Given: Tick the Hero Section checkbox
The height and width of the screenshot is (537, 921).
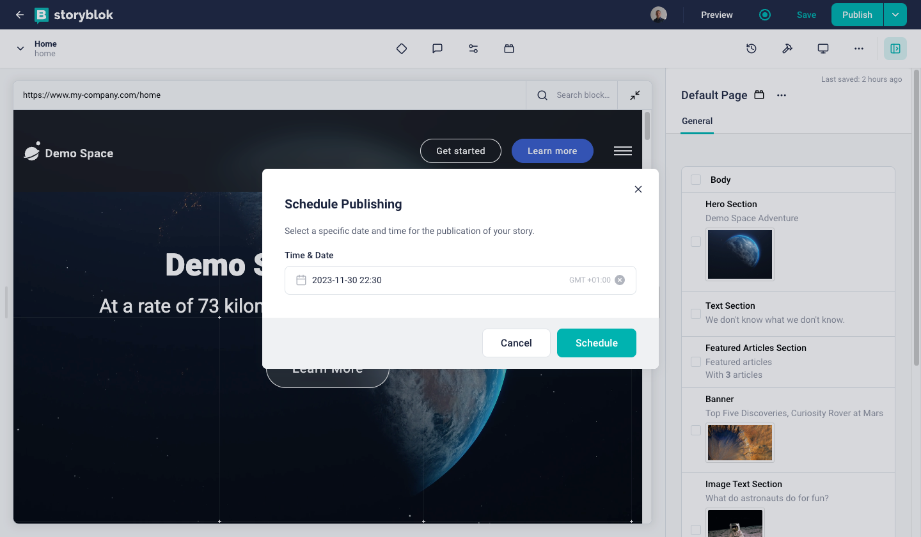Looking at the screenshot, I should click(696, 242).
